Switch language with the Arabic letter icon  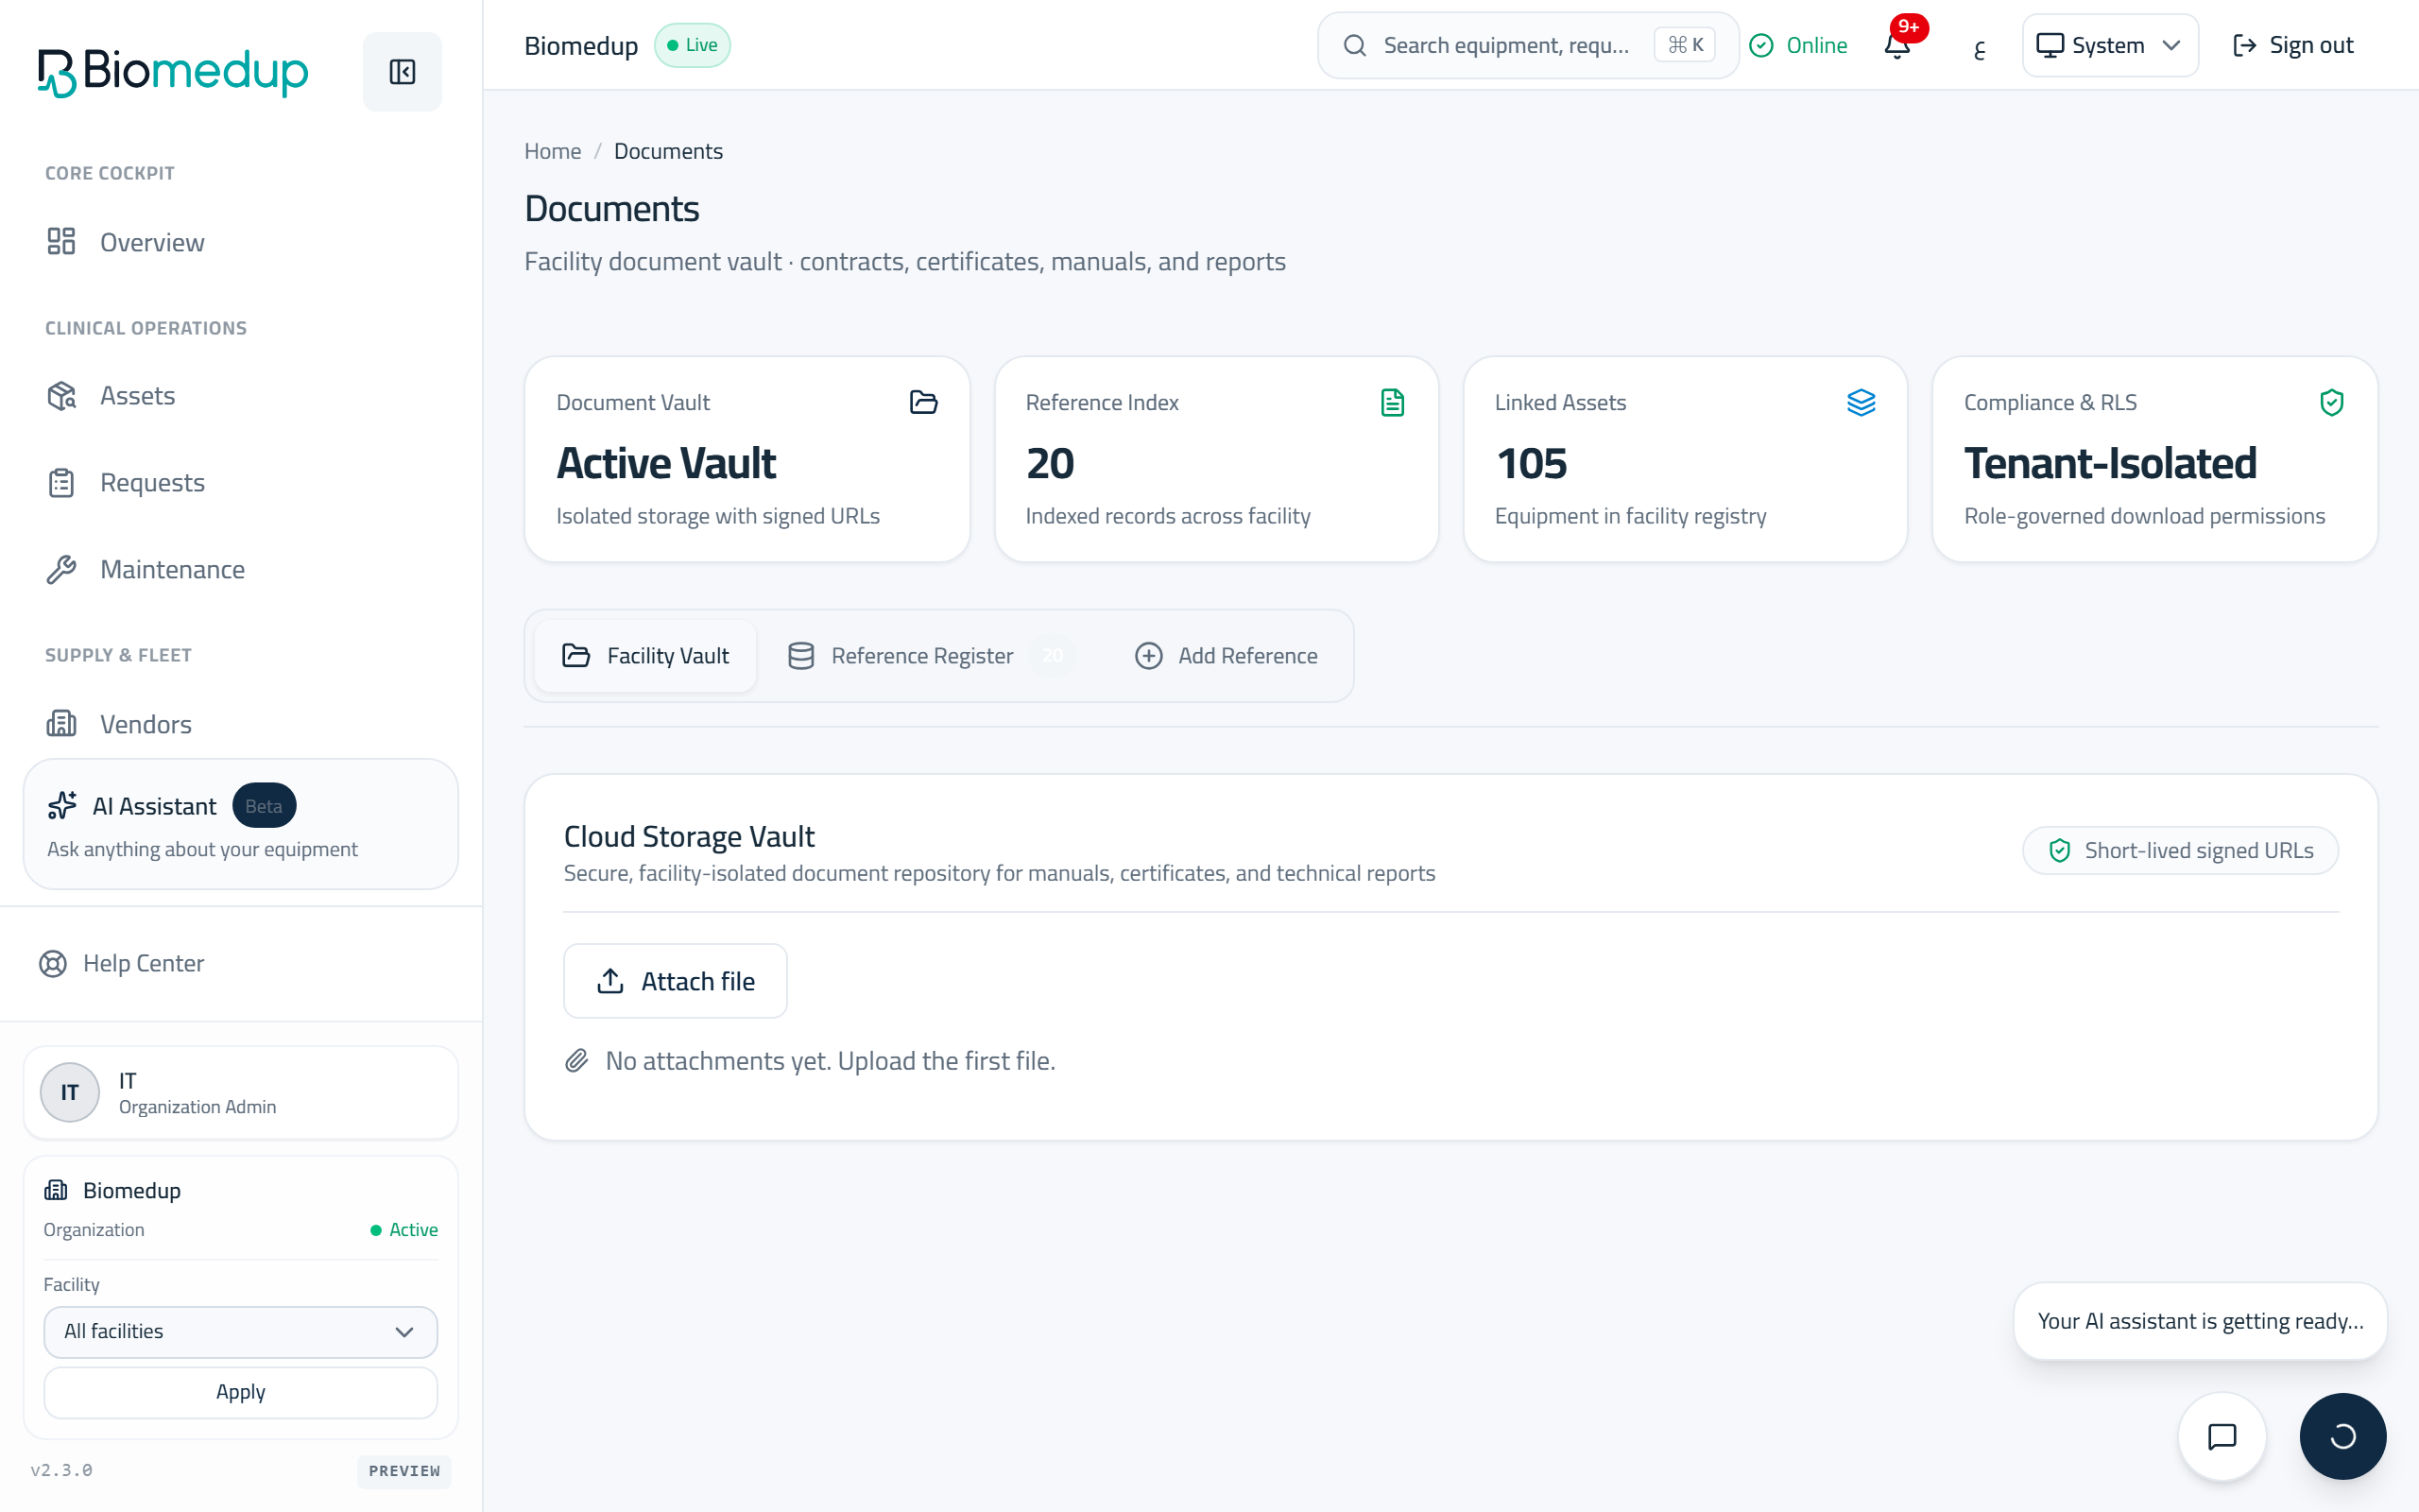(x=1980, y=47)
